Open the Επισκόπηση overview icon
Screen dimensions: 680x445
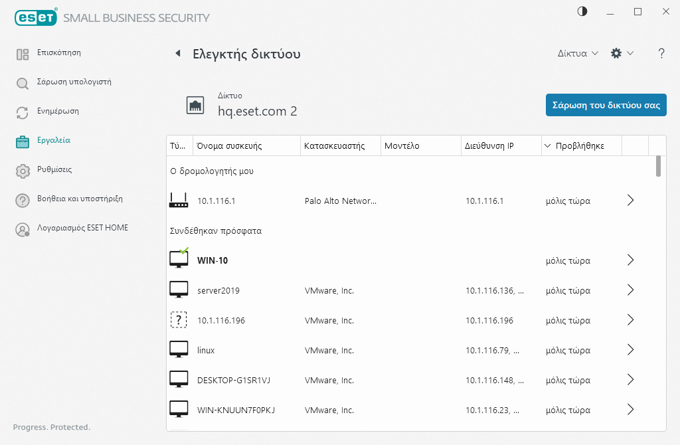[23, 54]
